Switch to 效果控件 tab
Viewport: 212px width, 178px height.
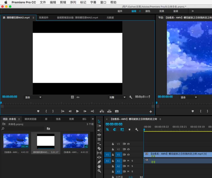point(44,18)
